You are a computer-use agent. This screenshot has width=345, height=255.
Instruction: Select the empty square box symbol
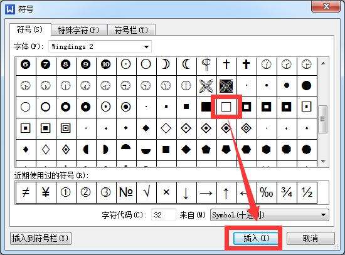[x=226, y=107]
